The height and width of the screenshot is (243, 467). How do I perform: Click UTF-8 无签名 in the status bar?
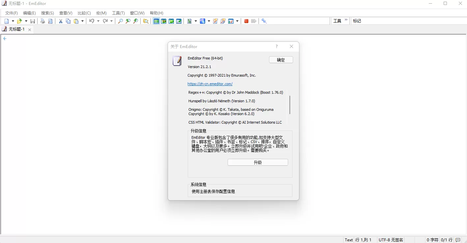(x=391, y=240)
